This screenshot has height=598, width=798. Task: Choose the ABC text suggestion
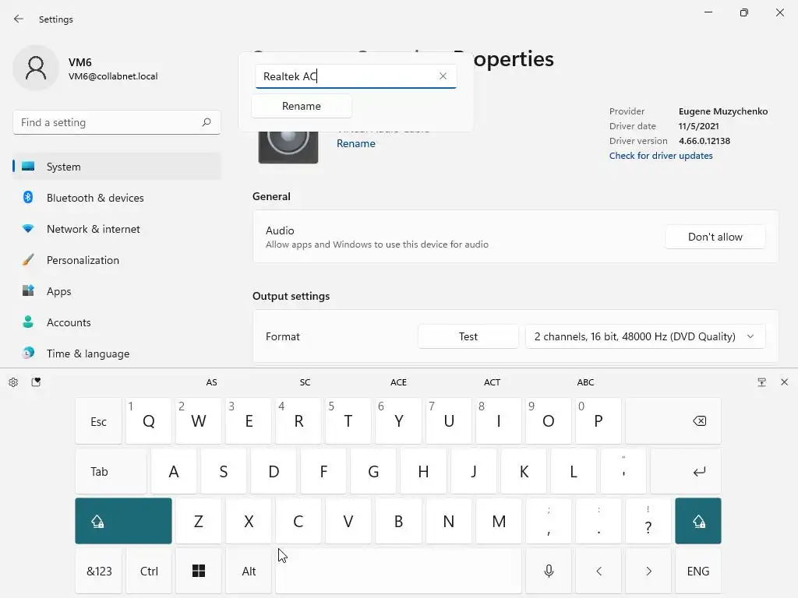tap(585, 382)
